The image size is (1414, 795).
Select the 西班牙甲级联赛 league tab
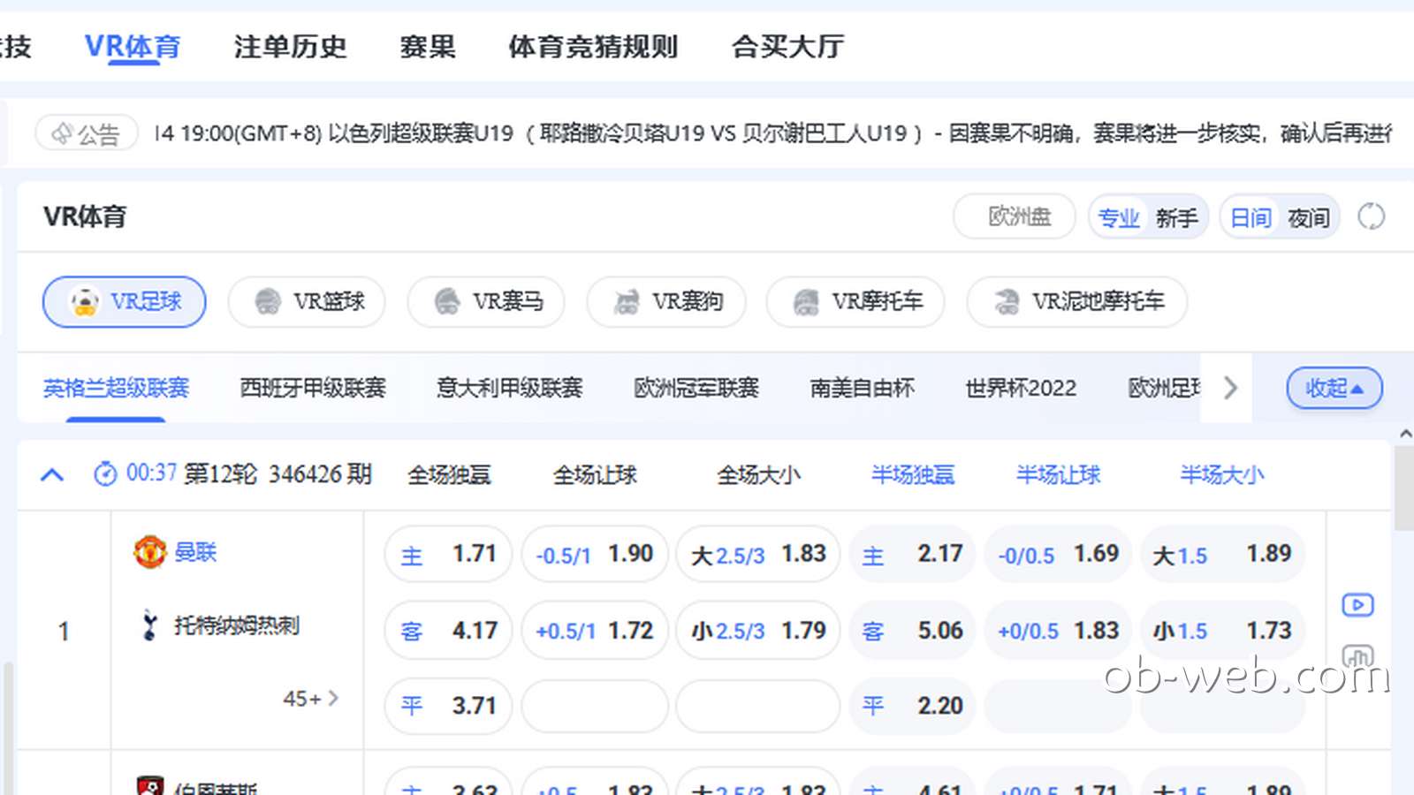click(x=313, y=388)
